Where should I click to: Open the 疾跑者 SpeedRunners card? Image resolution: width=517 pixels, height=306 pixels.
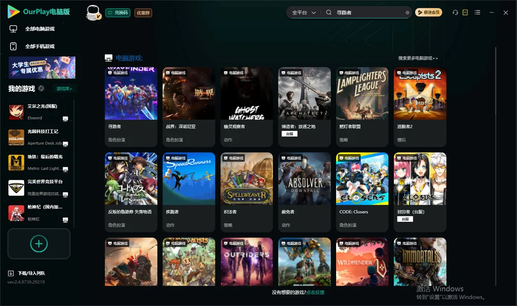point(189,192)
